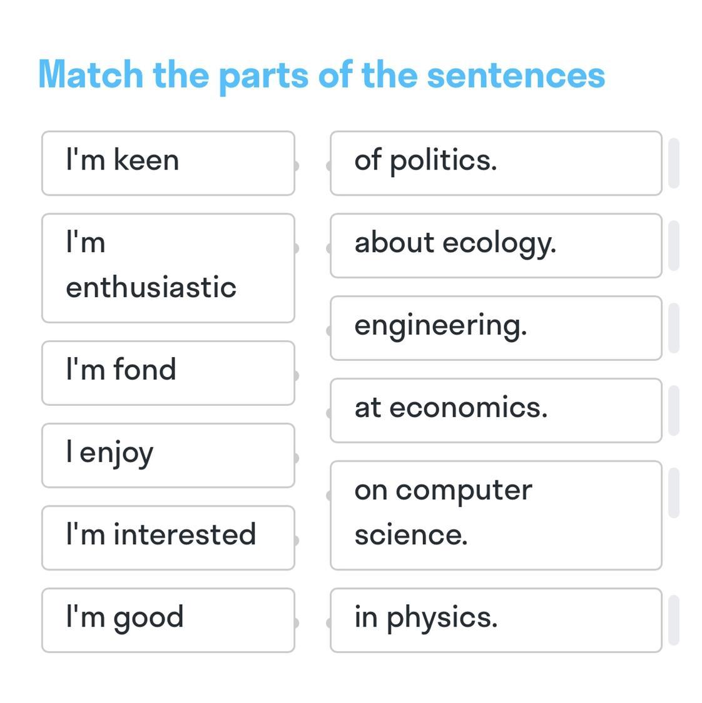Image resolution: width=702 pixels, height=703 pixels.
Task: Select the "I'm keen" sentence card
Action: tap(168, 163)
